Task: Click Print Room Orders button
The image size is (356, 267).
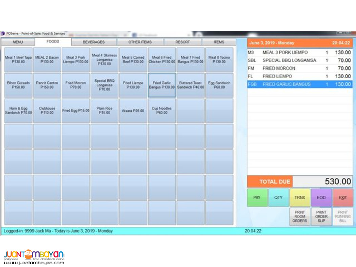Action: (x=300, y=217)
